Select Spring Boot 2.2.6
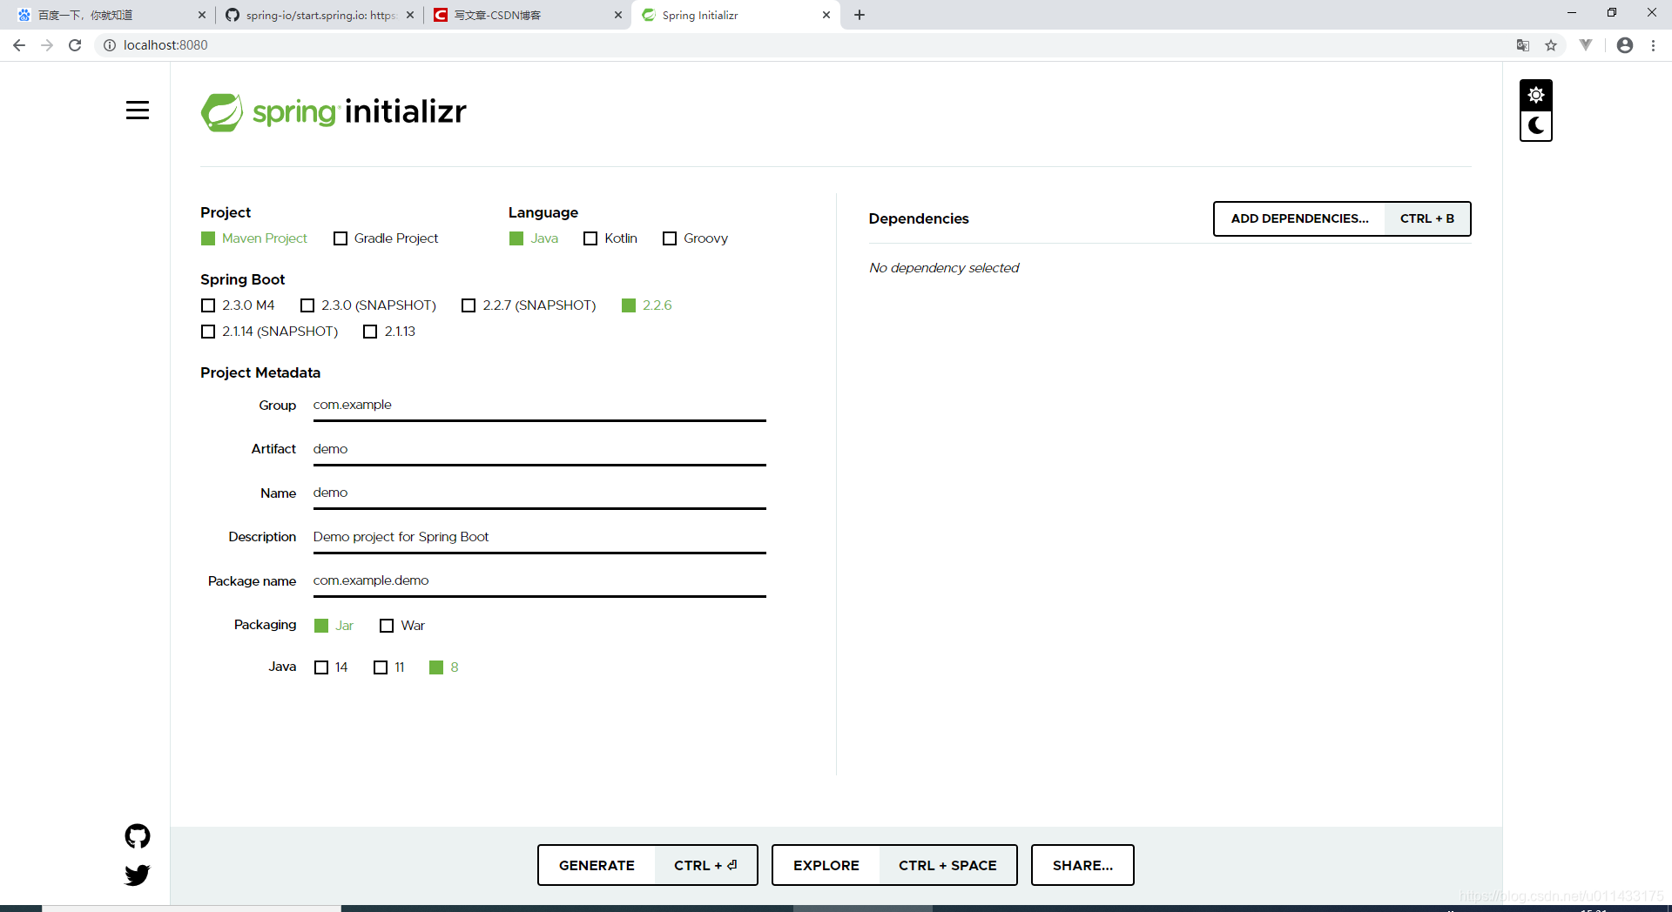This screenshot has height=912, width=1672. [x=647, y=305]
